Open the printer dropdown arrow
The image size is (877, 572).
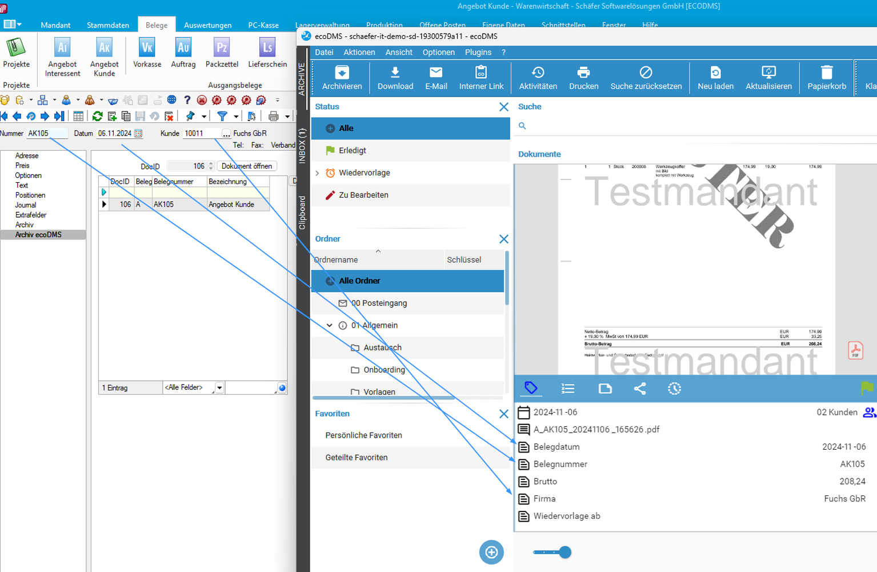click(287, 117)
